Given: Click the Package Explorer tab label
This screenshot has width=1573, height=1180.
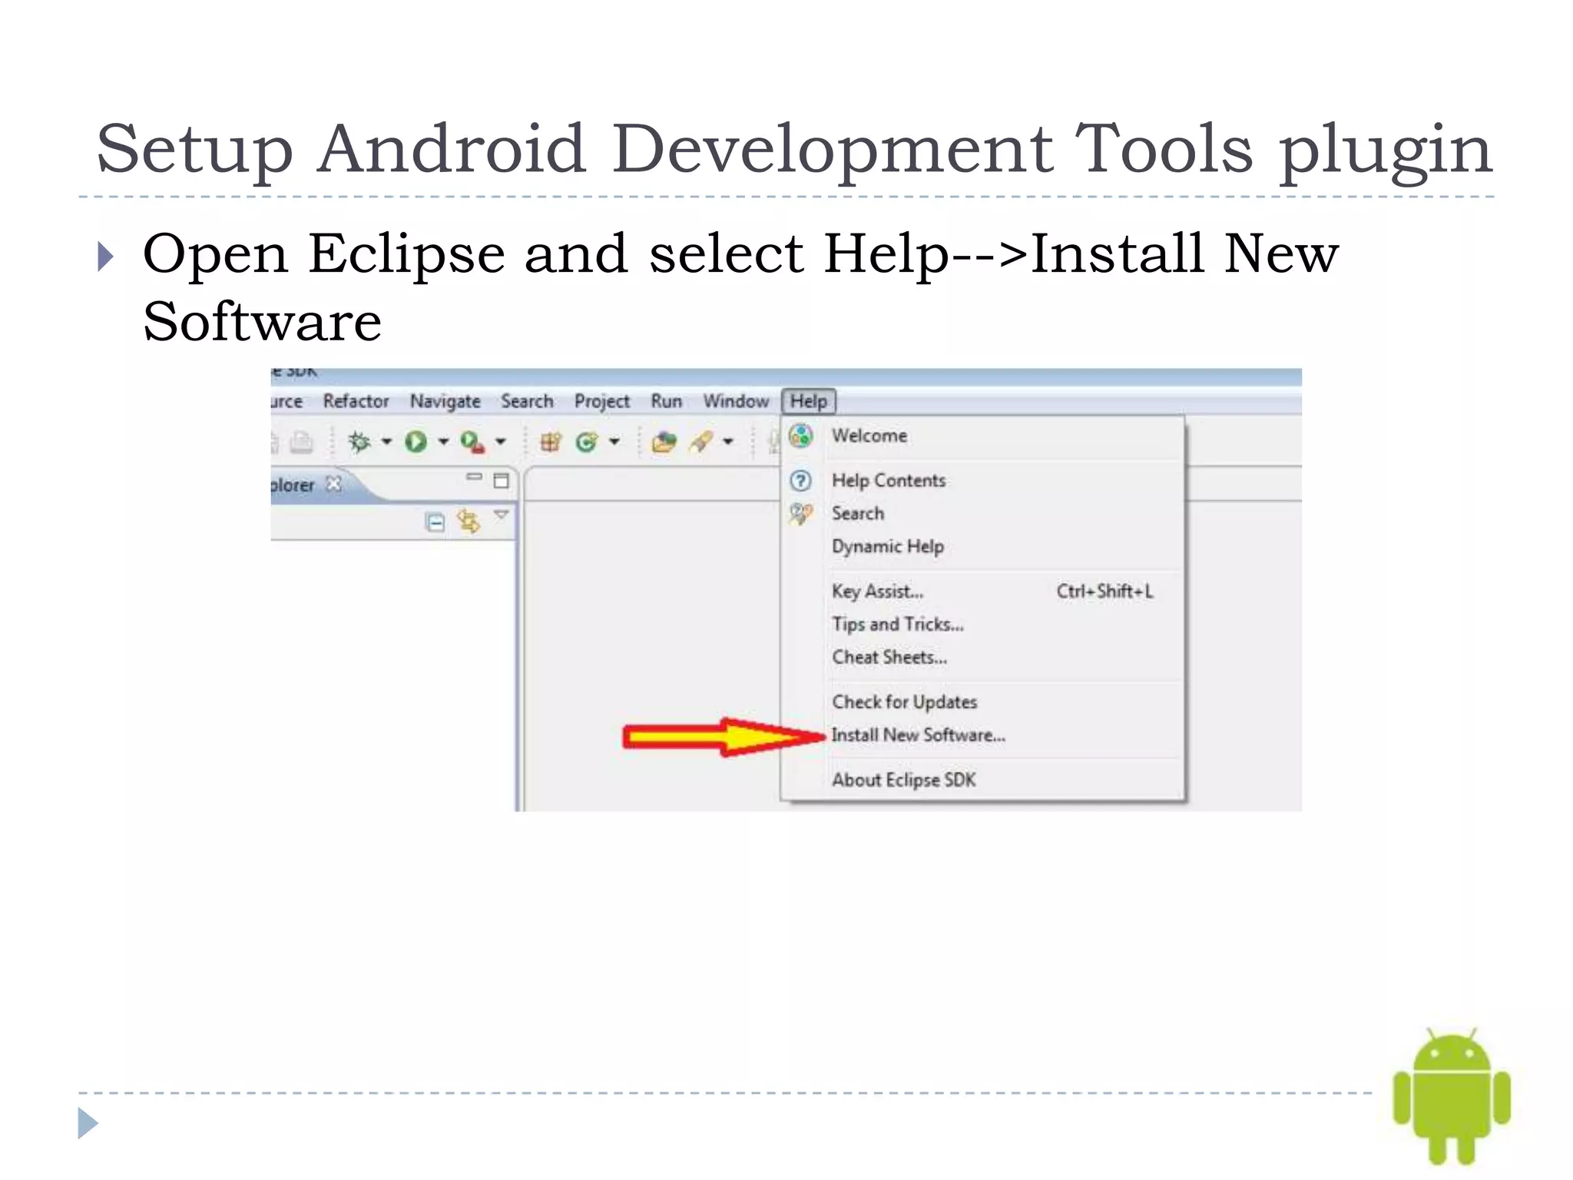Looking at the screenshot, I should tap(293, 485).
